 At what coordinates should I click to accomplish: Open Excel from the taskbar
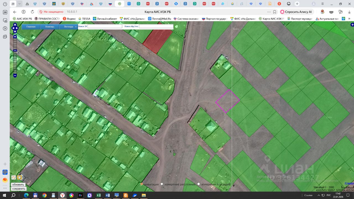pyautogui.click(x=98, y=195)
